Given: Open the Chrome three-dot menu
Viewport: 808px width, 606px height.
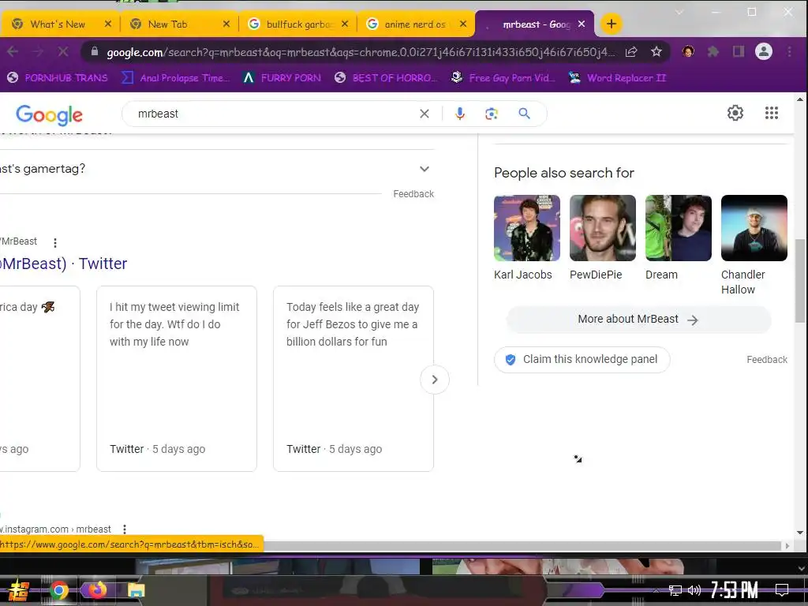Looking at the screenshot, I should point(789,51).
